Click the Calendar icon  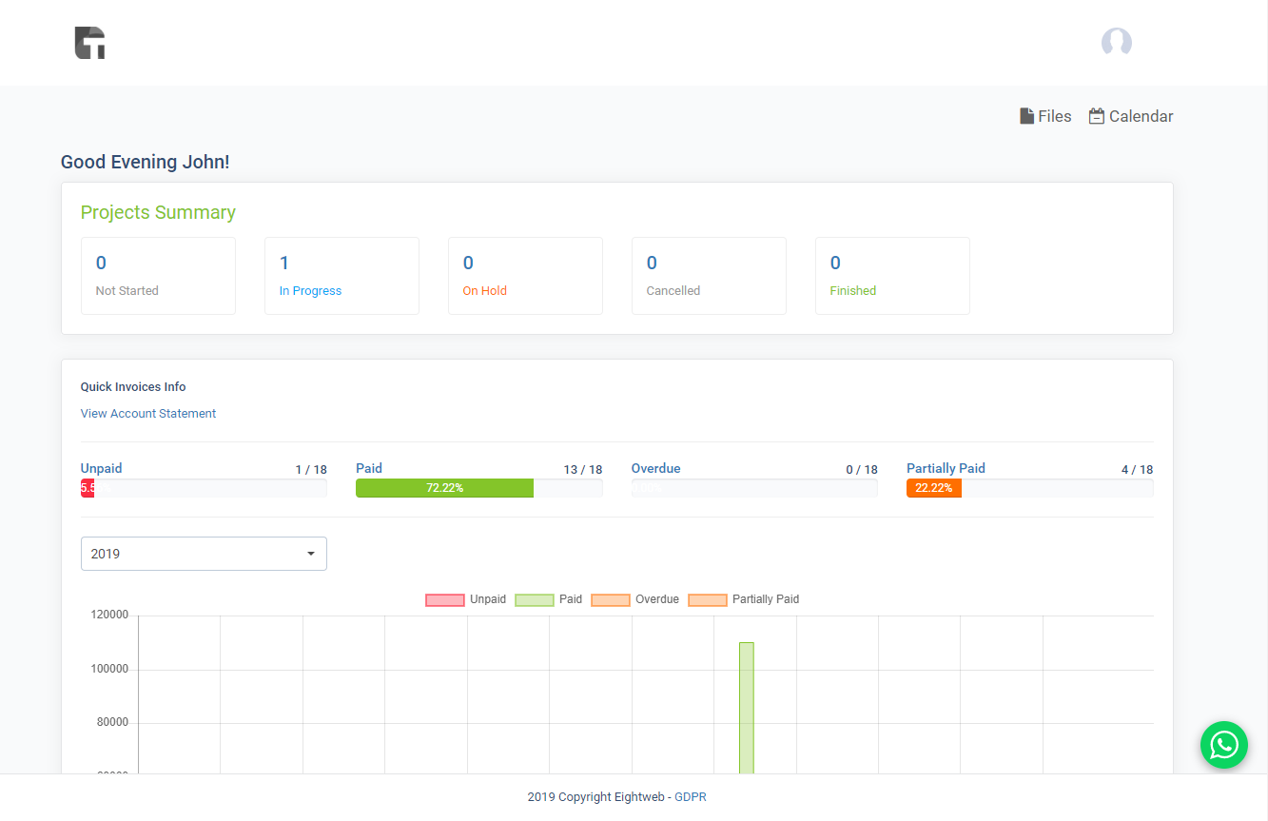1097,116
